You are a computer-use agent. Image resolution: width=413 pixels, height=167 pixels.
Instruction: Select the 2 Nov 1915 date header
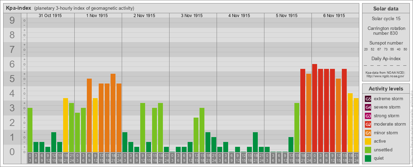click(145, 16)
